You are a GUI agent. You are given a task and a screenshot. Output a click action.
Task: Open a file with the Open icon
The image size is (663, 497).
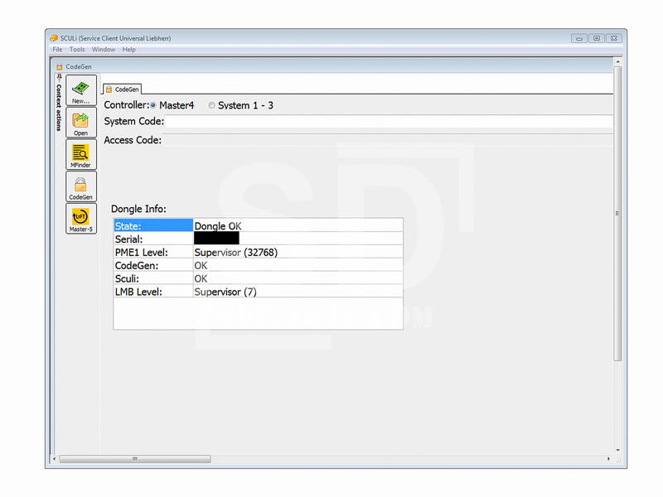[80, 123]
